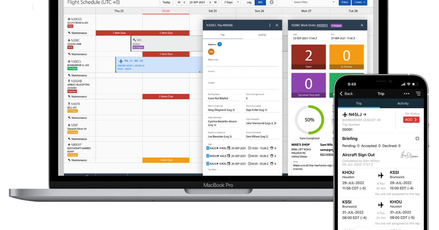
Task: Tap the ellipsis menu on the phone header
Action: coord(406,93)
